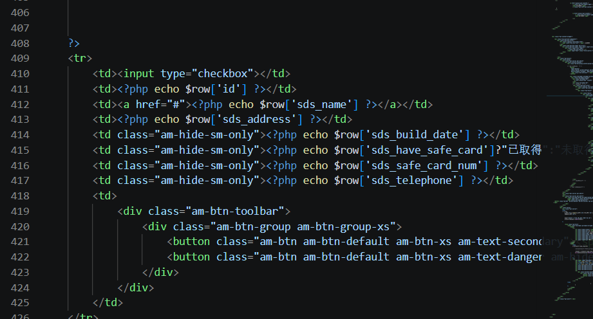Click line number 420 in gutter
The image size is (593, 319).
20,227
